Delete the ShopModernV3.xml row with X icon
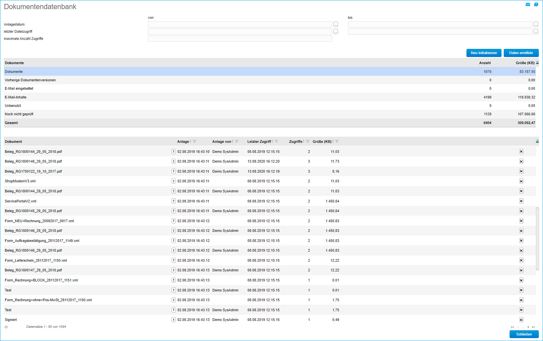The height and width of the screenshot is (341, 543). [521, 181]
